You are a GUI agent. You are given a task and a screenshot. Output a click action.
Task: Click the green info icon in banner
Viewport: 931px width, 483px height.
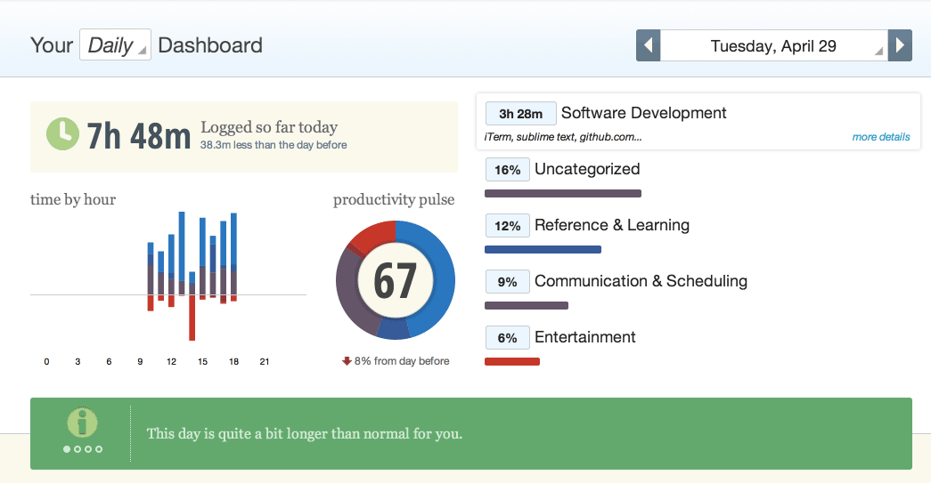click(82, 423)
